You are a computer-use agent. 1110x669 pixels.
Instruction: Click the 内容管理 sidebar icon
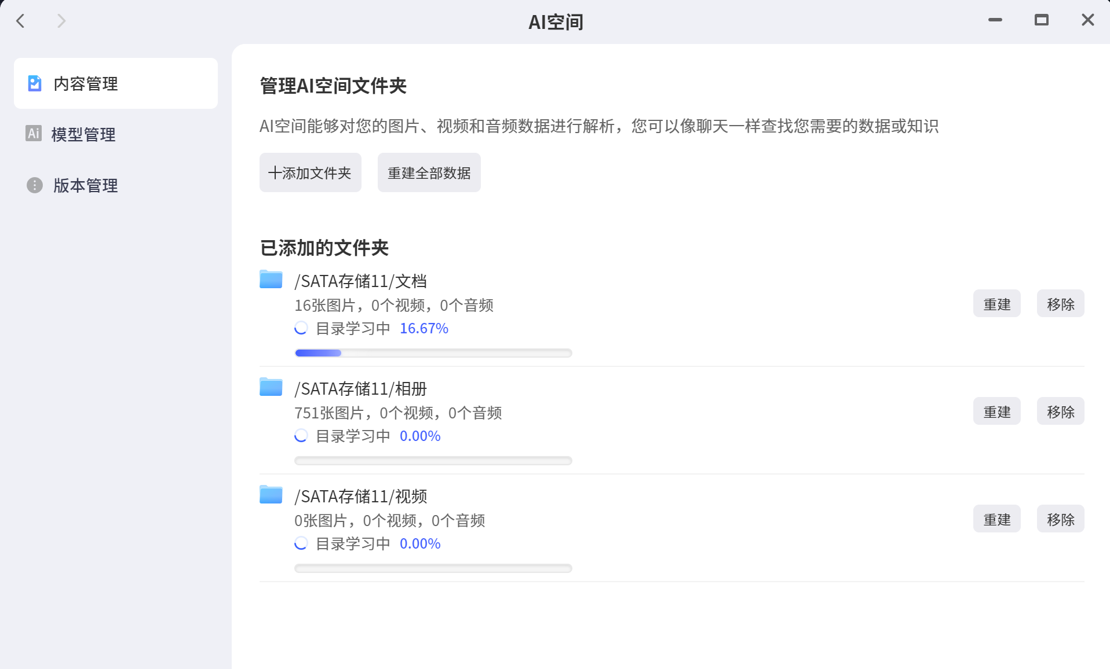pyautogui.click(x=35, y=83)
